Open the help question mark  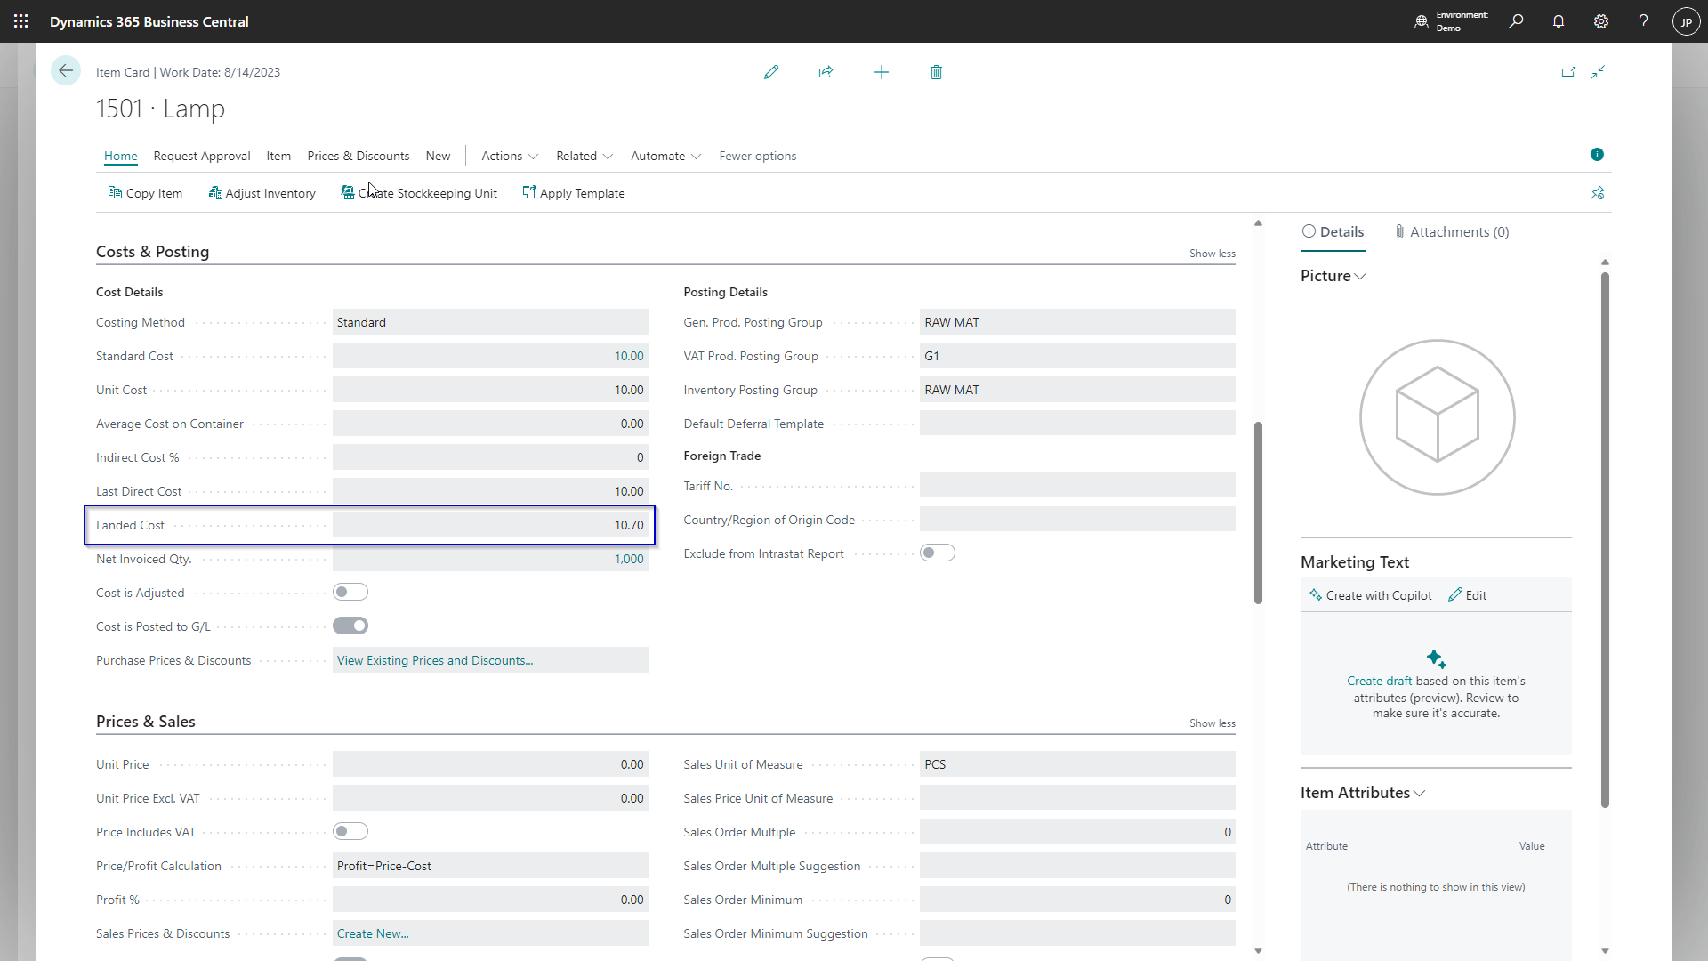(1643, 21)
